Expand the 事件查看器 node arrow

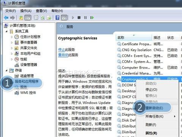point(12,43)
